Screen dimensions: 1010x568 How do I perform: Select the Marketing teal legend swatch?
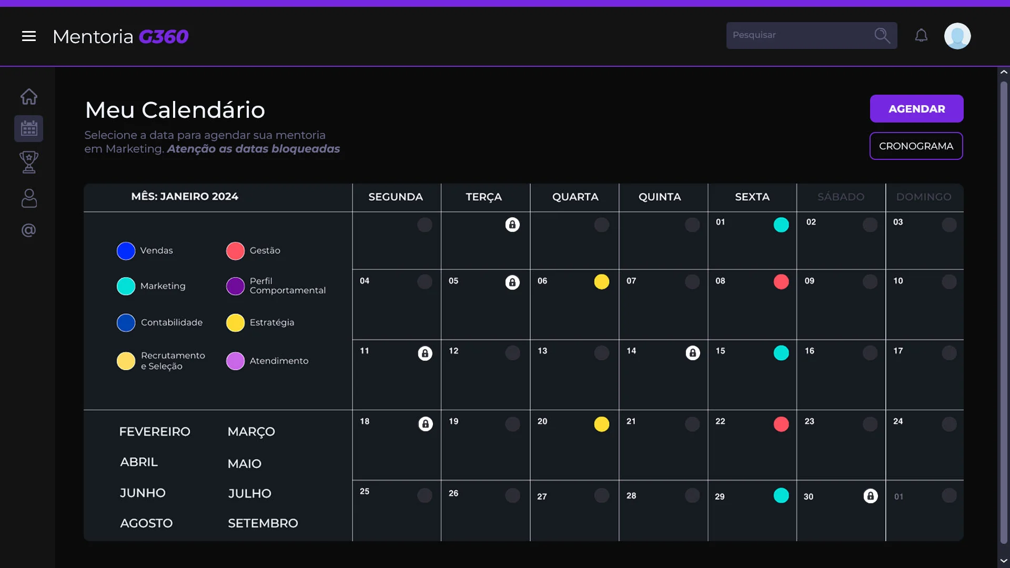[x=126, y=286]
